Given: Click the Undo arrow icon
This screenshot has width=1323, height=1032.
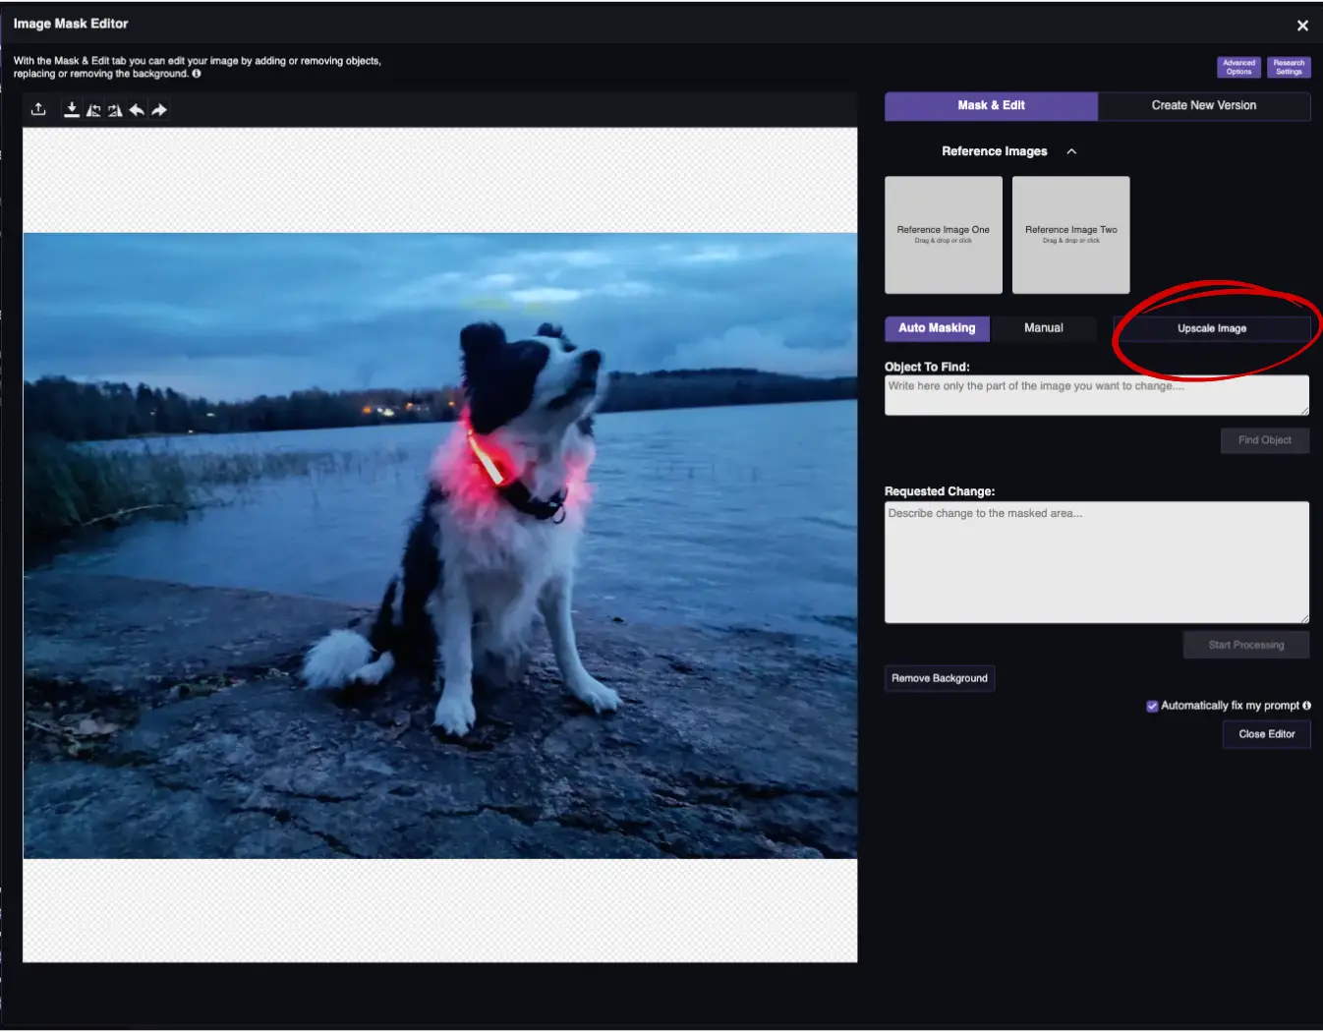Looking at the screenshot, I should coord(137,109).
